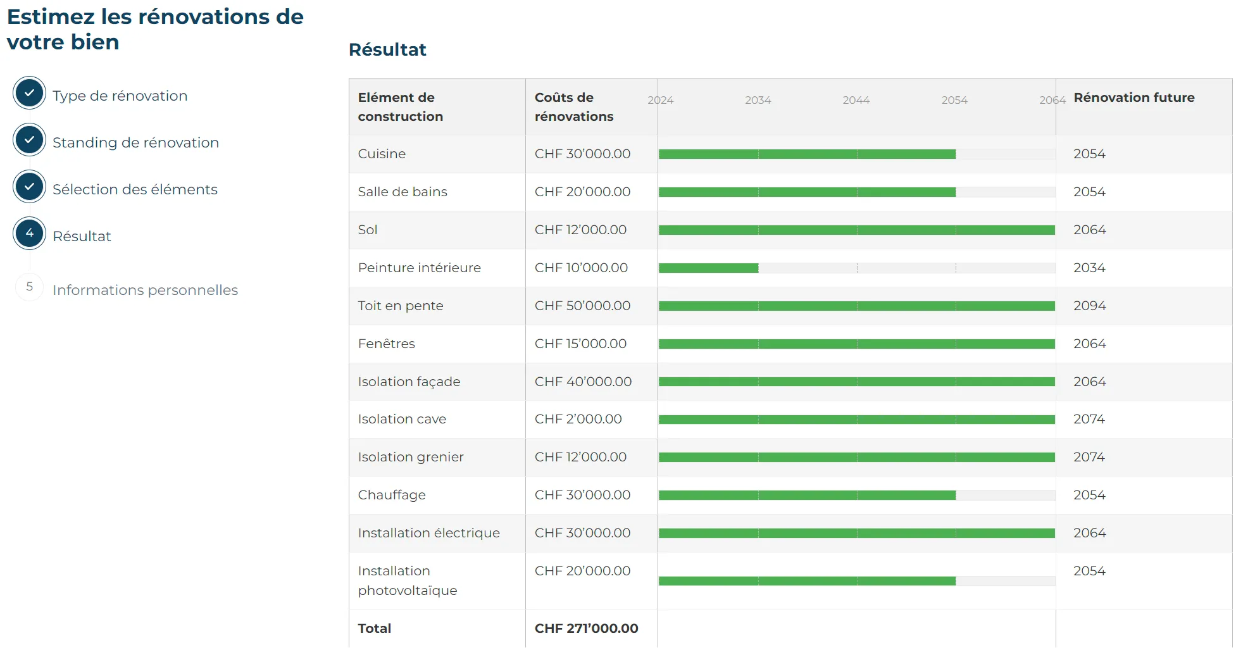Select the Salle de bains table row
This screenshot has width=1236, height=650.
tap(403, 192)
